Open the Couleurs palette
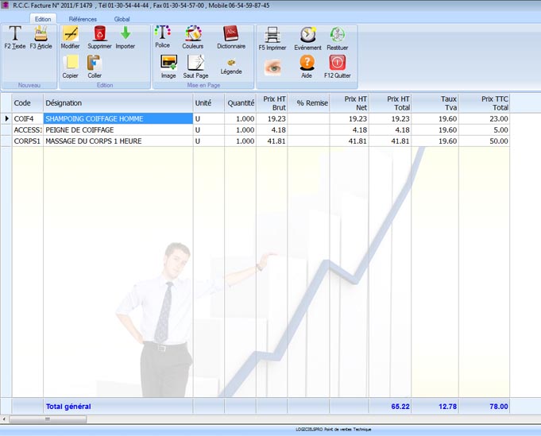 [x=192, y=33]
